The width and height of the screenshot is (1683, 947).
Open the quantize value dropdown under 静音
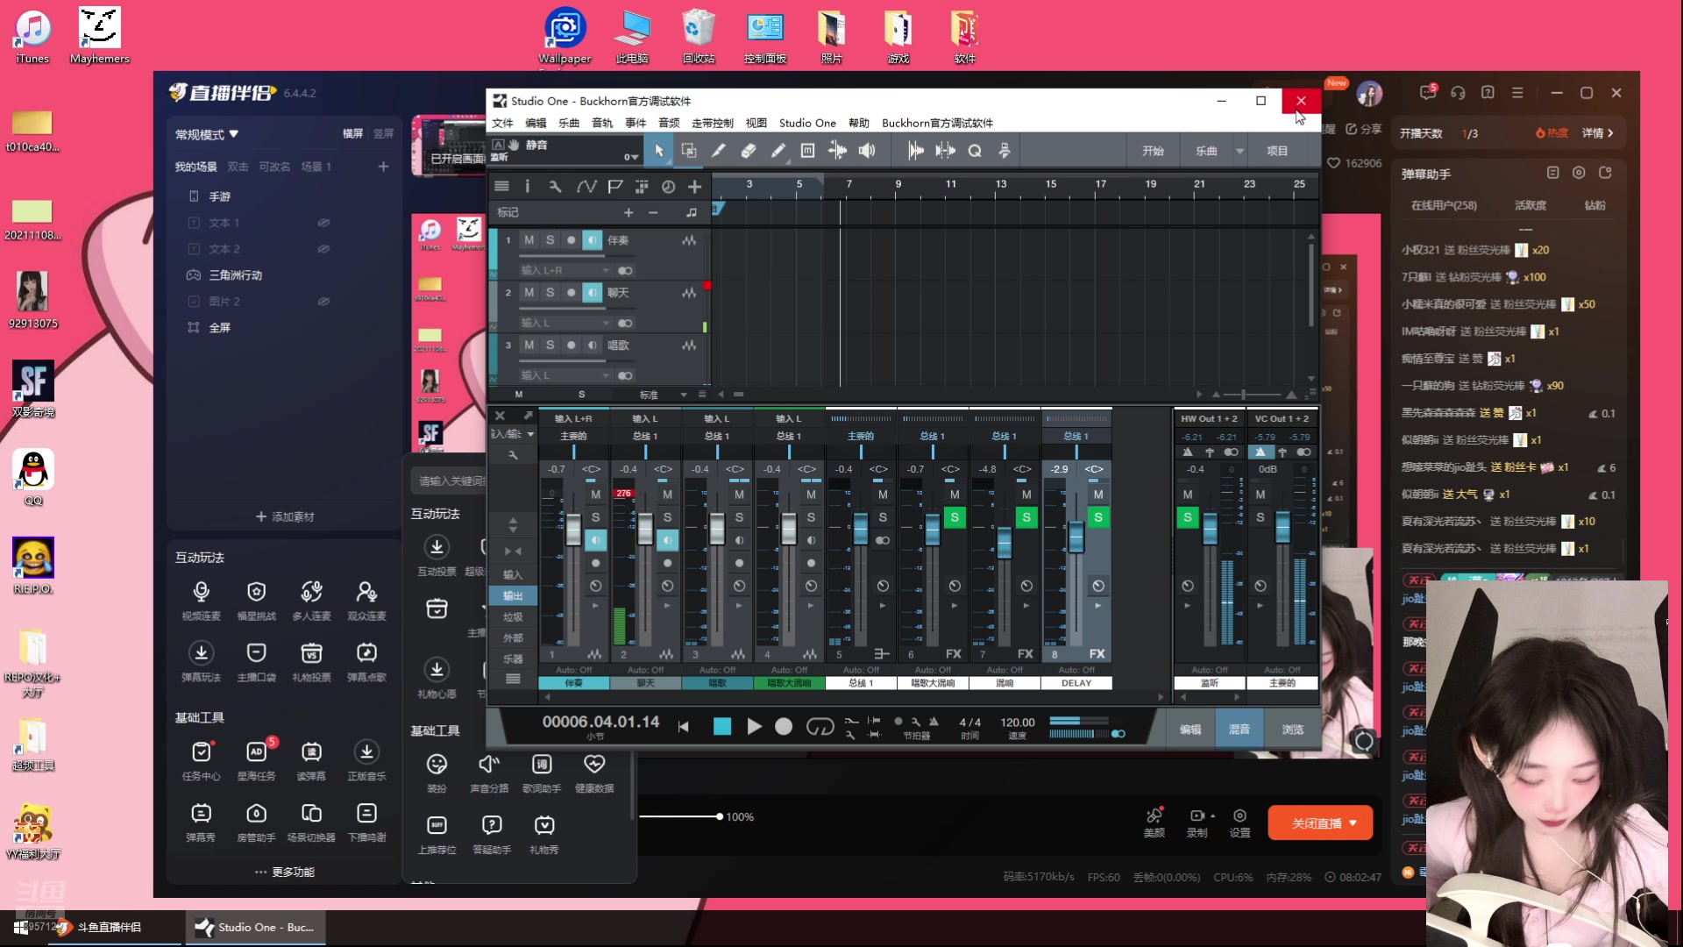click(x=631, y=158)
